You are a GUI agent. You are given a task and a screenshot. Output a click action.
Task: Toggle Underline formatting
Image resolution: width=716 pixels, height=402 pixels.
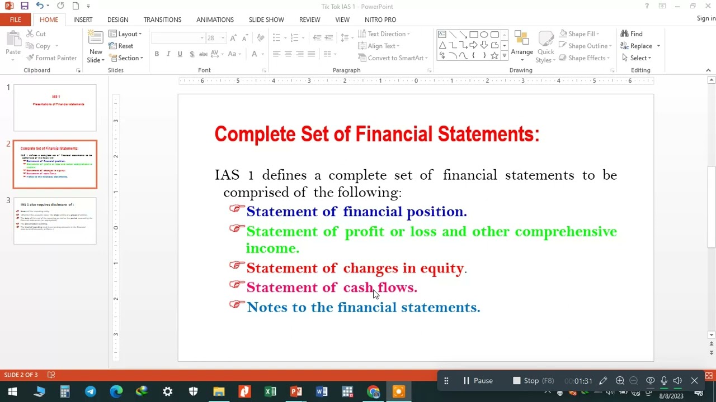pyautogui.click(x=180, y=54)
